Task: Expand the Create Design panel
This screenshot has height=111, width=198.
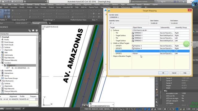Action: (x=49, y=20)
